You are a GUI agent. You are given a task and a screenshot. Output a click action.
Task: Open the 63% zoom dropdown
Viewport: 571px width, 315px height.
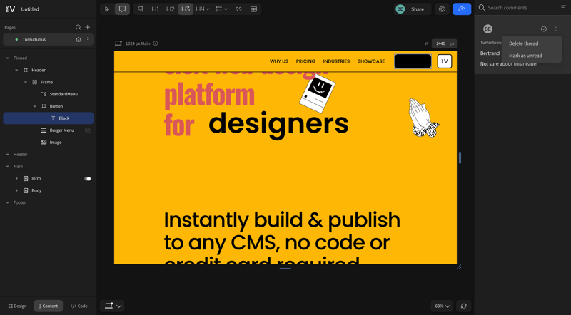[x=442, y=306]
